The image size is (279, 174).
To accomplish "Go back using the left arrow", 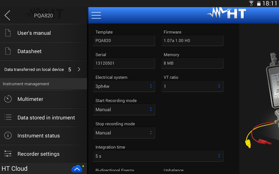I will [7, 15].
